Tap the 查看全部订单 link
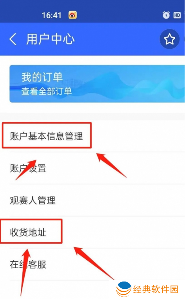Viewport: 185px width, 299px height. [47, 91]
